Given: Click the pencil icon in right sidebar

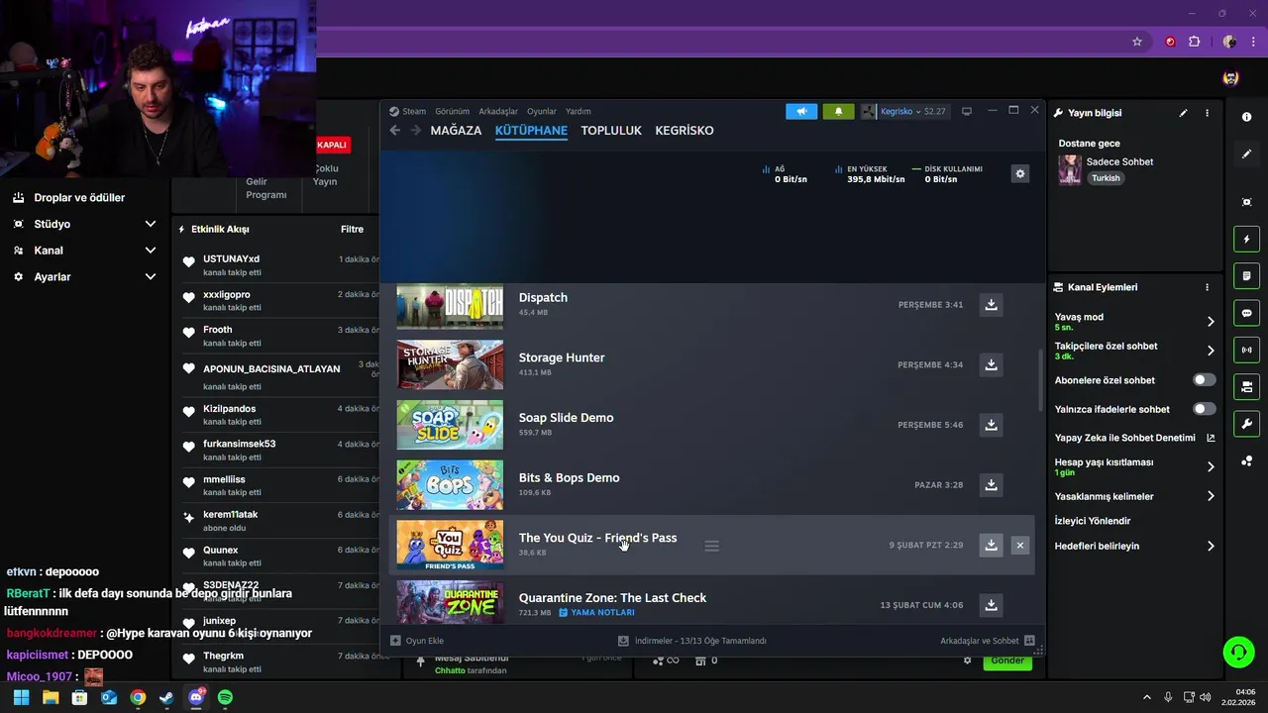Looking at the screenshot, I should tap(1246, 154).
